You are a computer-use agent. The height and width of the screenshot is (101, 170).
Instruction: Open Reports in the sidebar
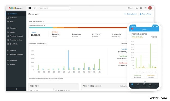tap(16, 64)
